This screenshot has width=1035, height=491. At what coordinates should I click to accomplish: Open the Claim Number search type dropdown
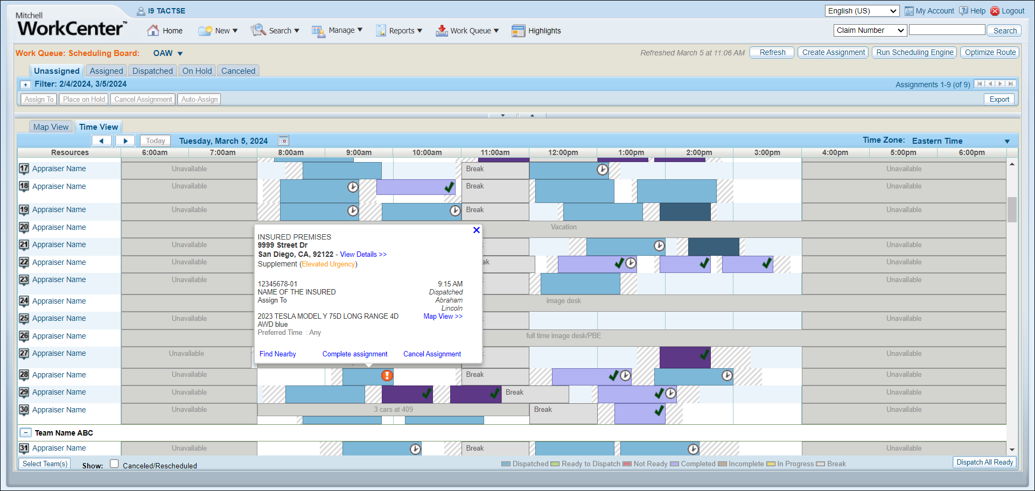(x=870, y=31)
